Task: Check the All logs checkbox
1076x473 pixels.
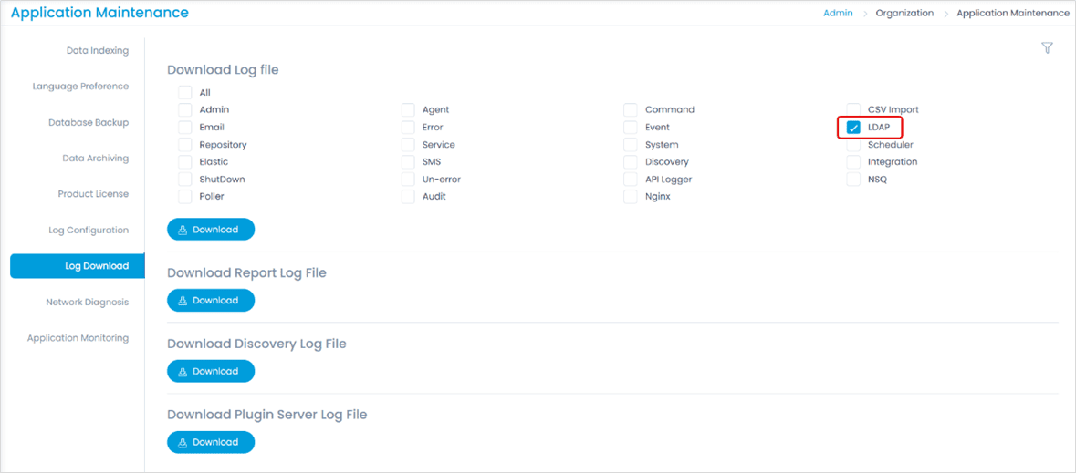Action: 185,93
